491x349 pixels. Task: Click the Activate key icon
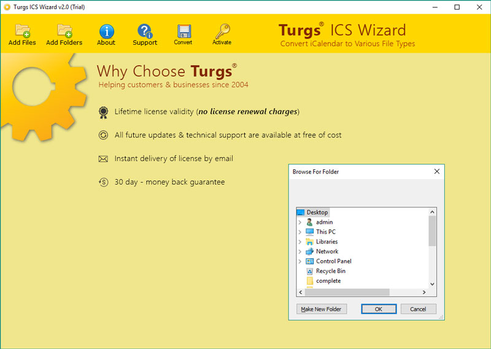(x=223, y=31)
